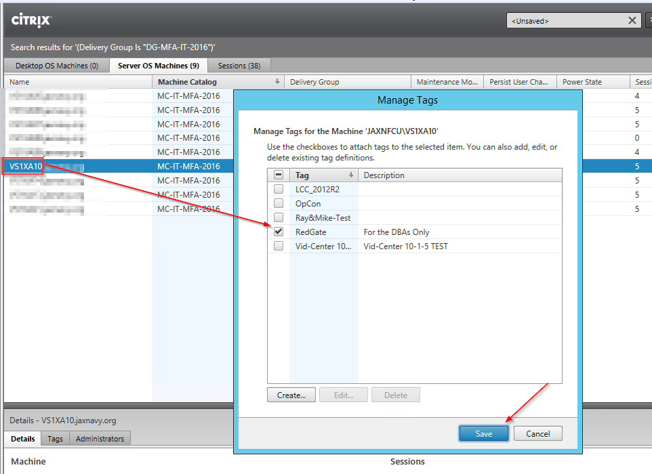Screen dimensions: 652x474
Task: Switch to Desktop OS Machines tab
Action: coord(57,66)
